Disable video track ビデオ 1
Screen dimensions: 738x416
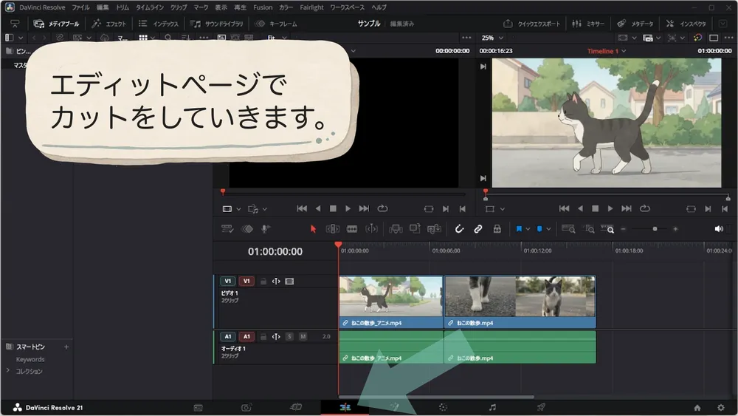[289, 282]
